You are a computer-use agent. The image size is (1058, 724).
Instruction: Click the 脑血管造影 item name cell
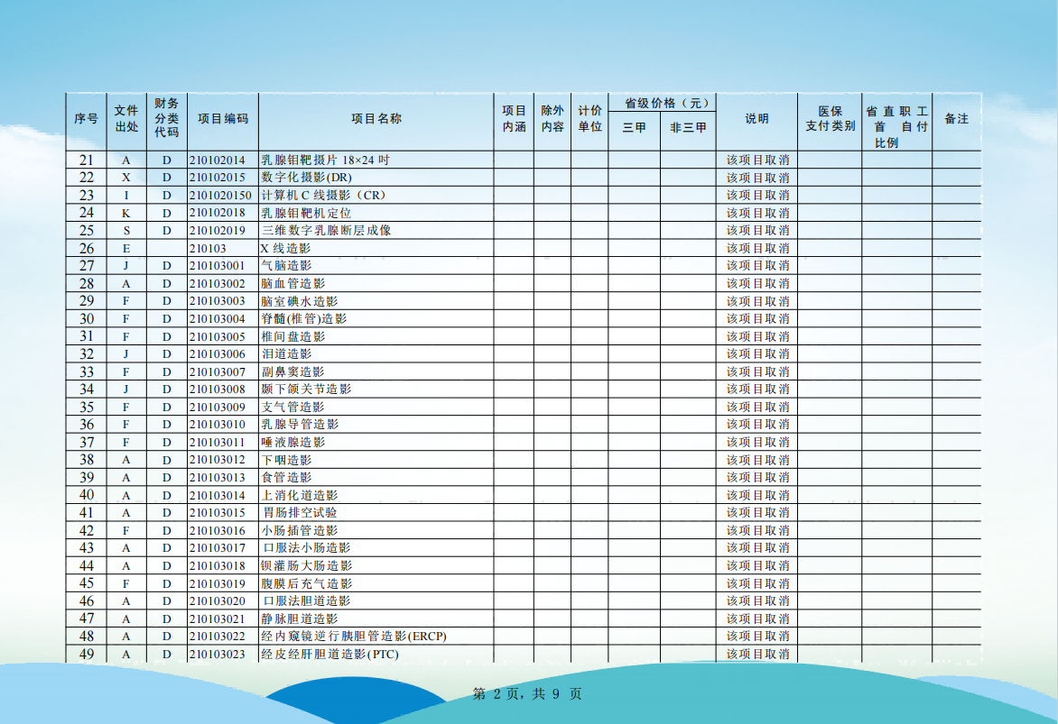(x=292, y=283)
